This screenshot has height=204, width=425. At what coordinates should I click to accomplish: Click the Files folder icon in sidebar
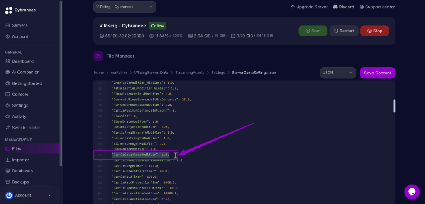pos(7,149)
